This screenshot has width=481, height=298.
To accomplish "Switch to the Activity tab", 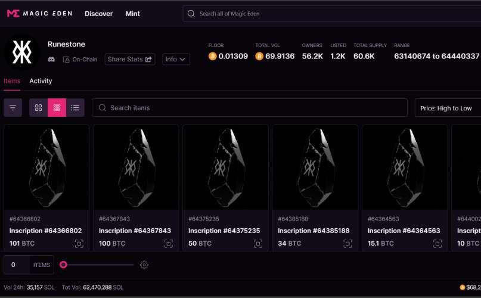I will click(41, 81).
